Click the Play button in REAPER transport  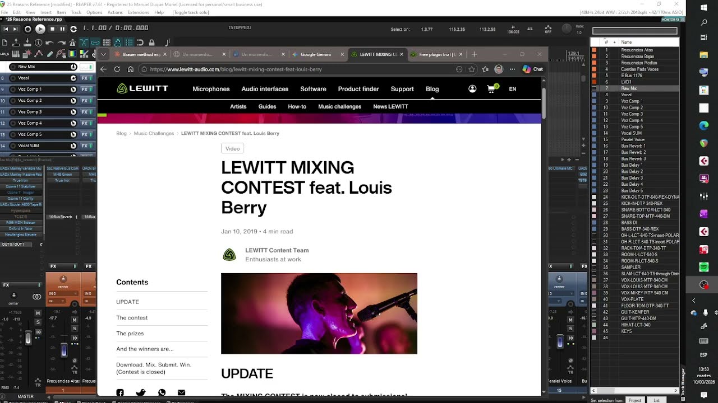[x=40, y=29]
